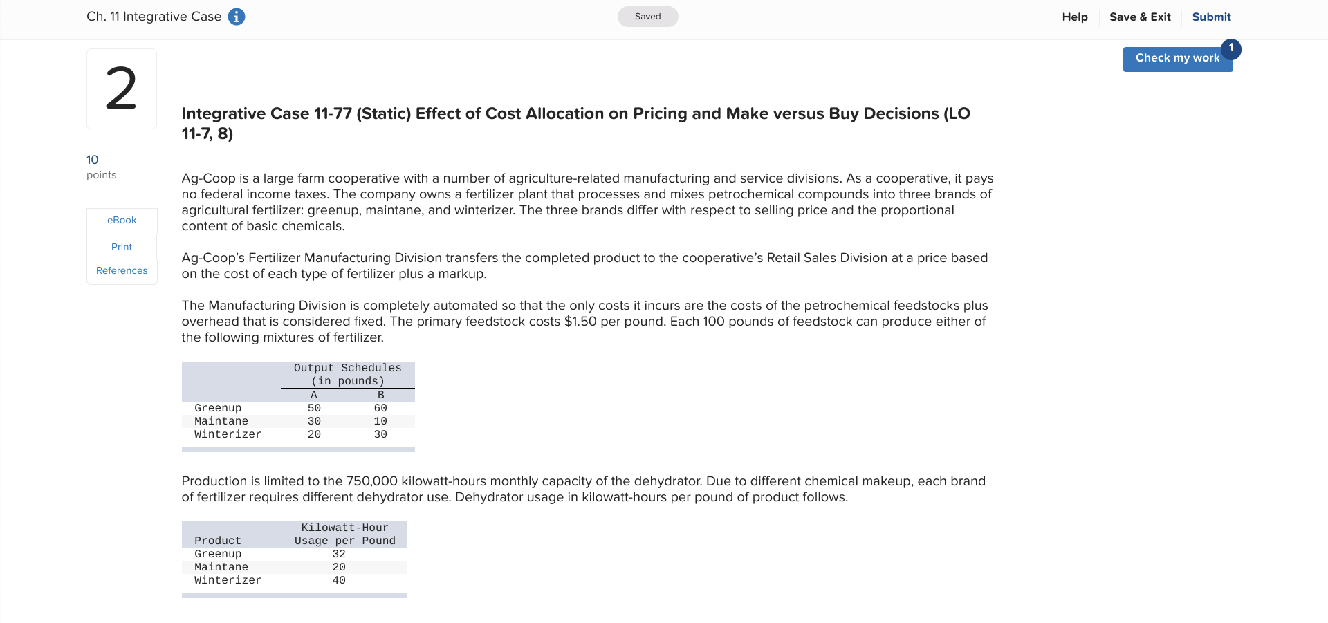Viewport: 1328px width, 623px height.
Task: Click the Saved status indicator
Action: pyautogui.click(x=647, y=16)
